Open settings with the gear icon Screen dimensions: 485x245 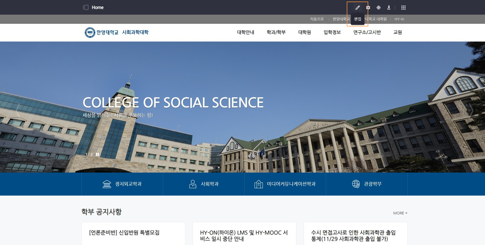click(x=368, y=8)
